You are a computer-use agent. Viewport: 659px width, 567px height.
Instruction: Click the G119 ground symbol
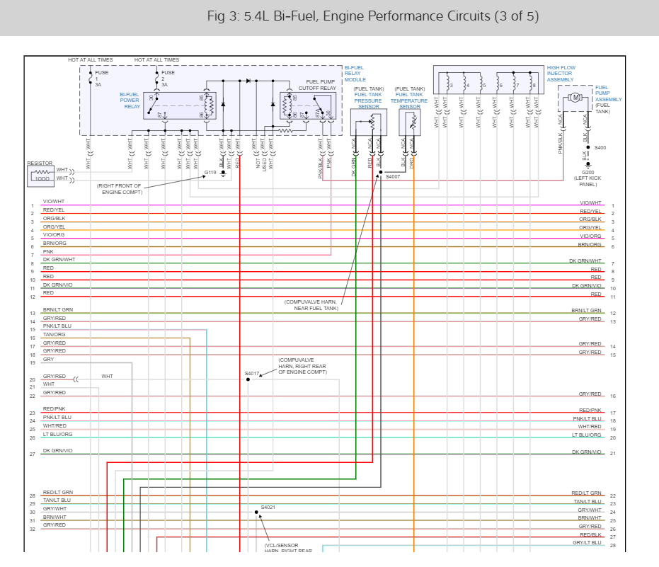[x=223, y=173]
